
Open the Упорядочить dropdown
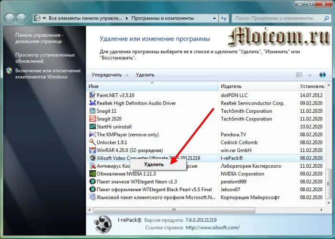(110, 75)
